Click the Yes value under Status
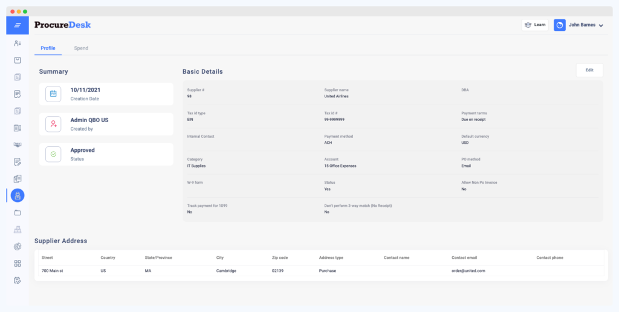The width and height of the screenshot is (619, 312). click(327, 189)
